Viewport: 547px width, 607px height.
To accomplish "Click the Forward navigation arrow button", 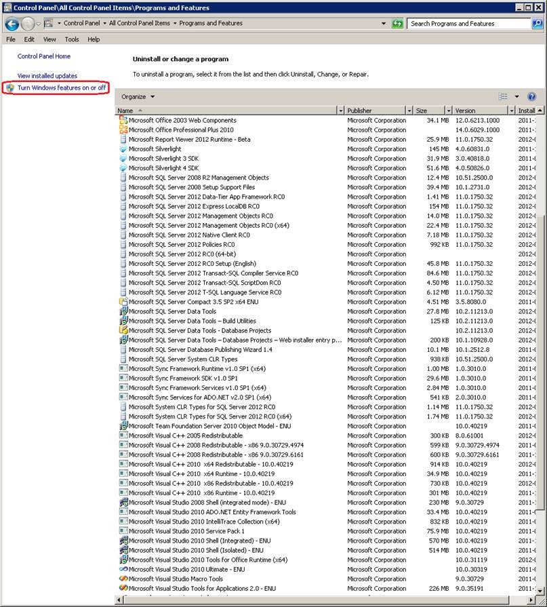I will (28, 24).
